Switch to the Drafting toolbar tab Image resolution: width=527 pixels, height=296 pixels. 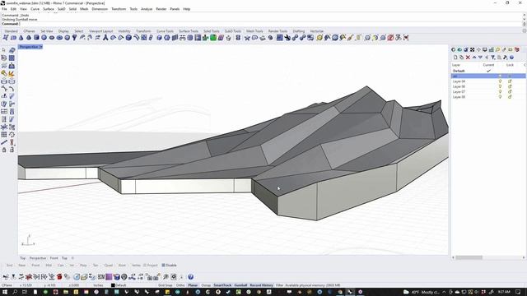[x=298, y=31]
